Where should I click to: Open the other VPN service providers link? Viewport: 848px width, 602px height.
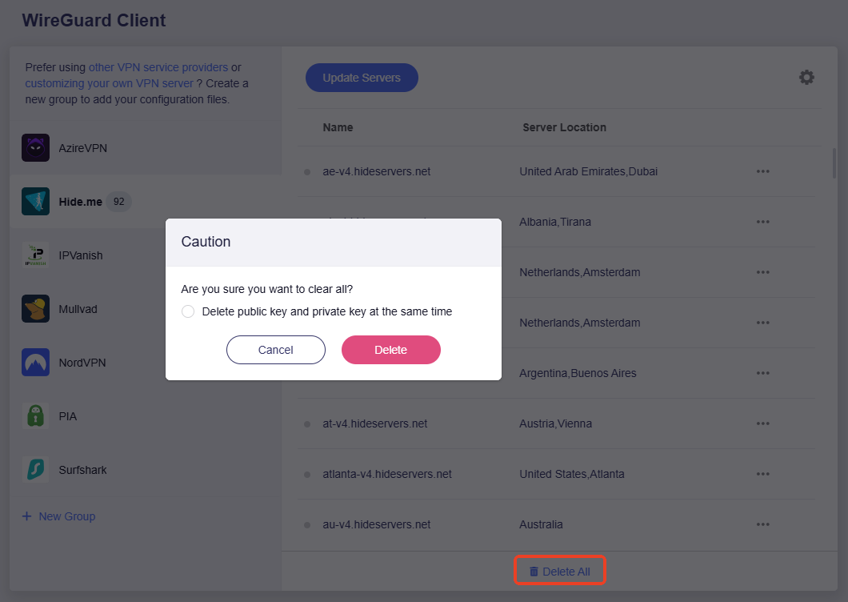158,67
